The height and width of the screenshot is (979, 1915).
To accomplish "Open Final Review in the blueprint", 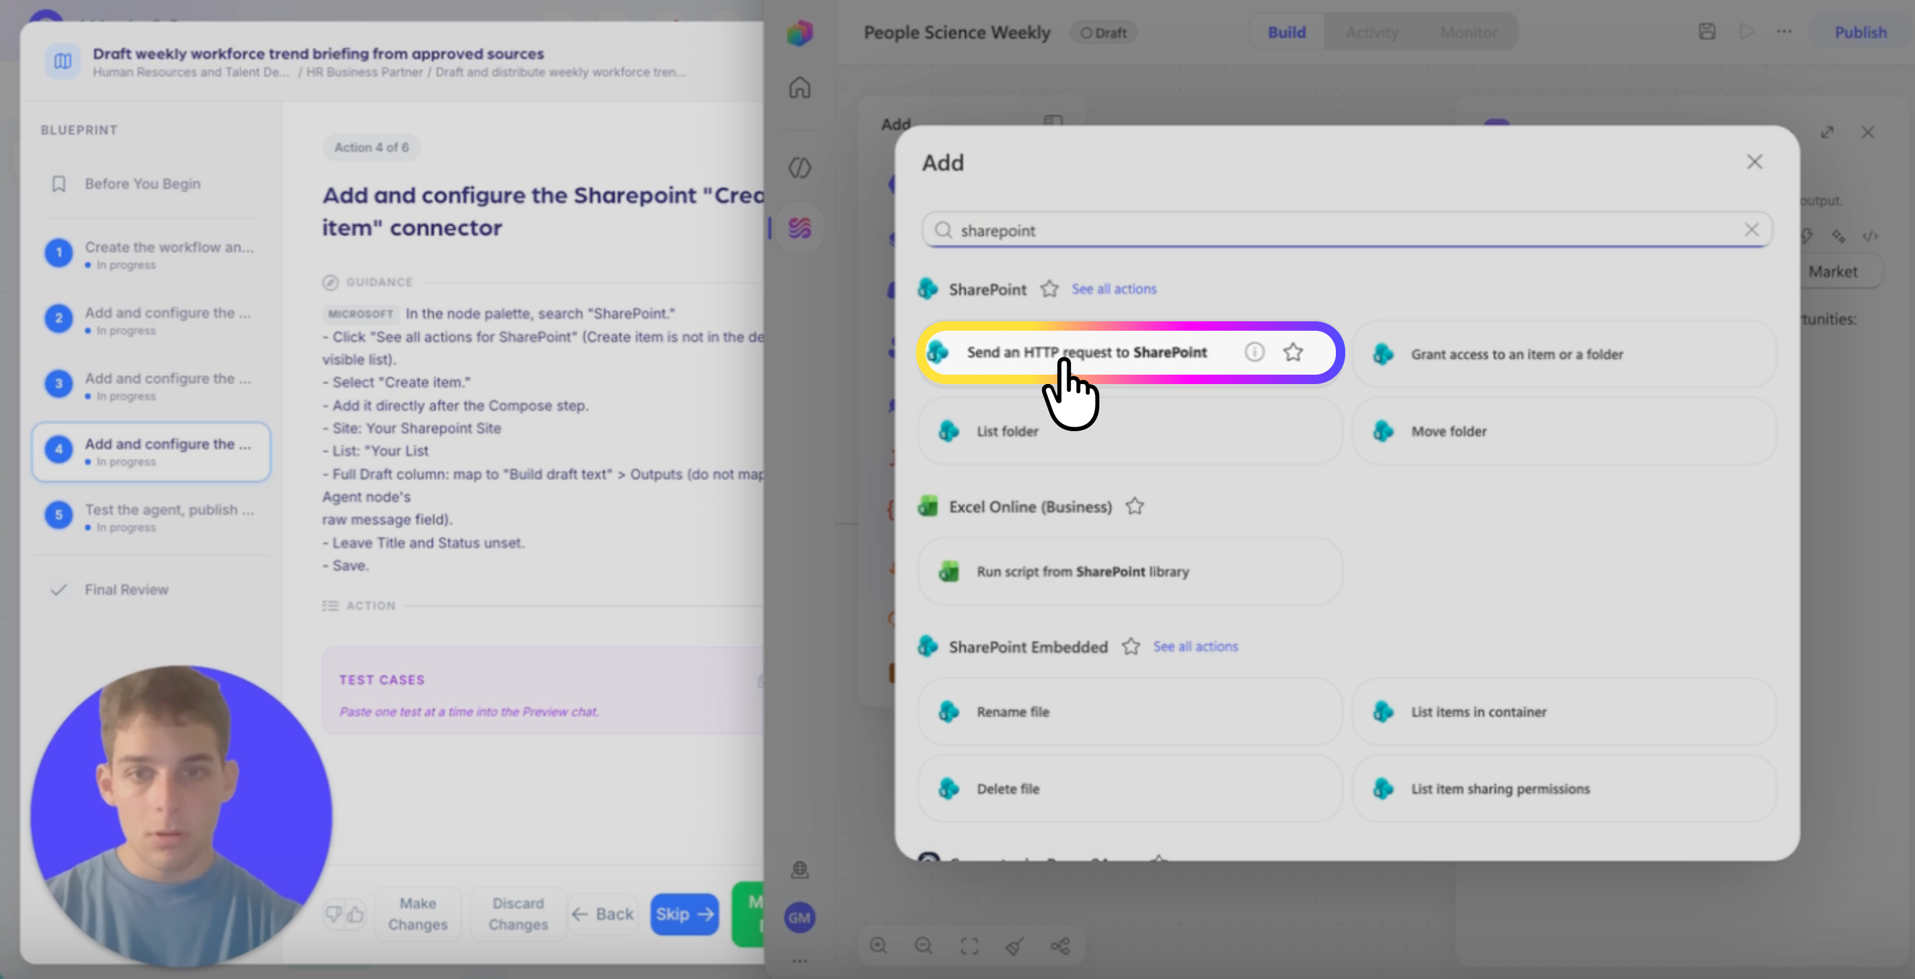I will (x=152, y=589).
